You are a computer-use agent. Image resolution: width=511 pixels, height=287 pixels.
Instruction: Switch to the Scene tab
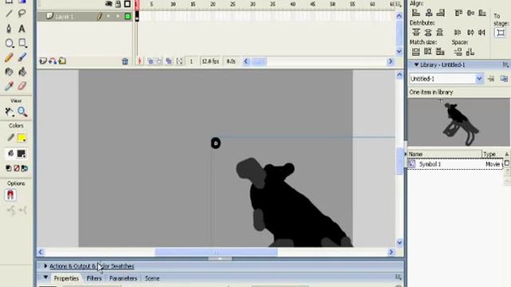153,278
